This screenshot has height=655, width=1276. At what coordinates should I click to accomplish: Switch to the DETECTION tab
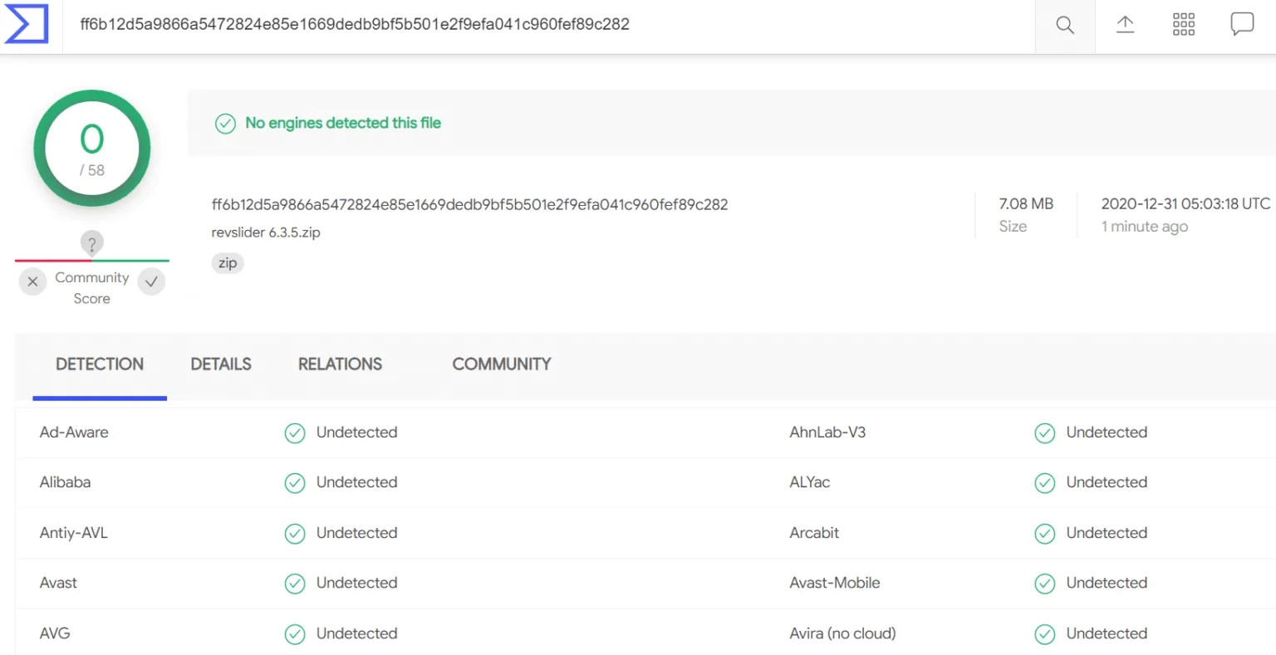(100, 364)
